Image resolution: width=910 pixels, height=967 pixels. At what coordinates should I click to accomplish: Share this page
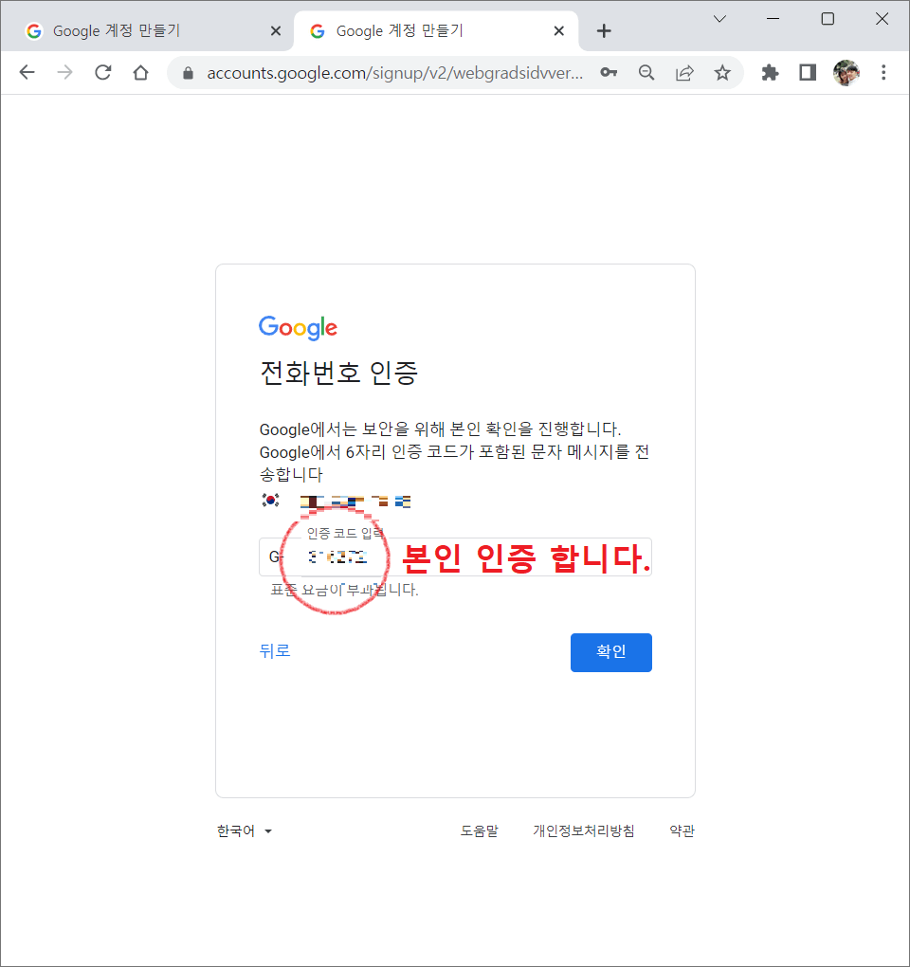coord(684,73)
